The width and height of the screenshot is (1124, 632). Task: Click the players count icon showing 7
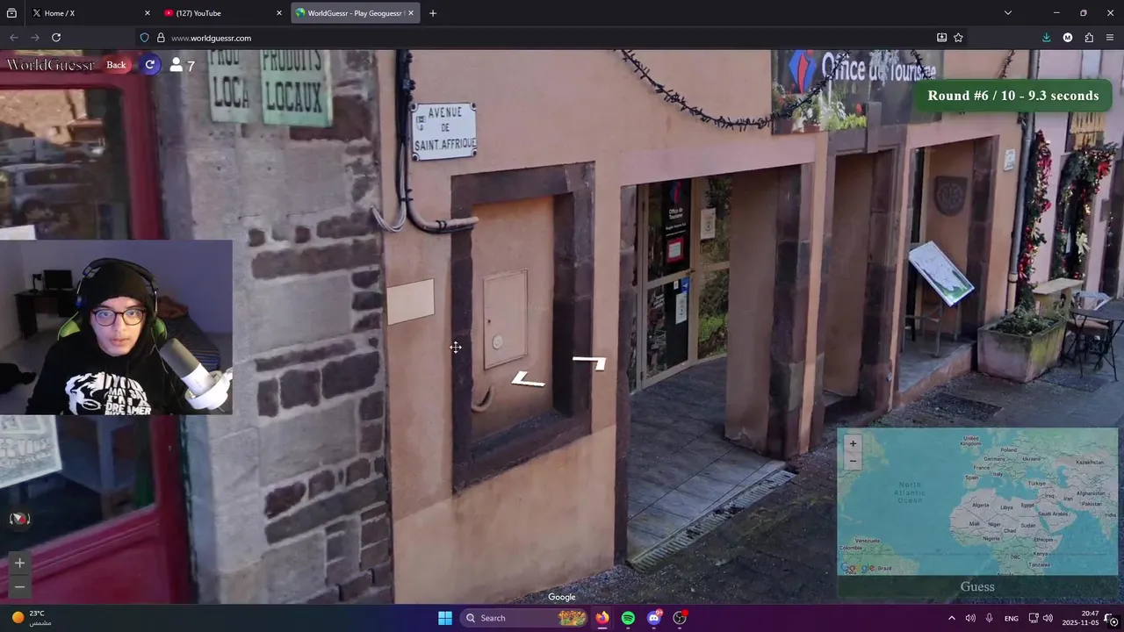[182, 65]
